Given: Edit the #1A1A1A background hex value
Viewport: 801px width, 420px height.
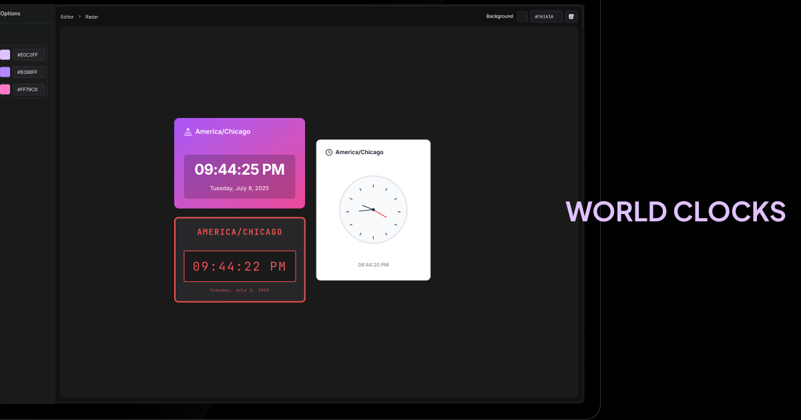Looking at the screenshot, I should [x=546, y=16].
